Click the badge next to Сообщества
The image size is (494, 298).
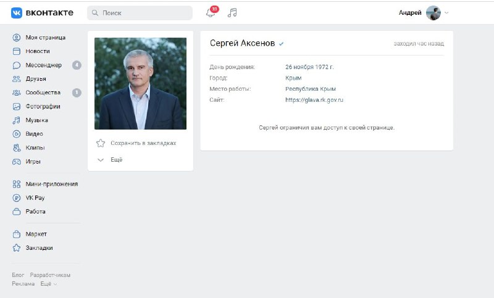[x=77, y=93]
